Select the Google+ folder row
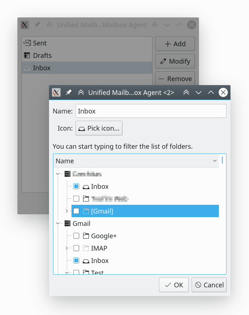249x315 pixels. 145,236
